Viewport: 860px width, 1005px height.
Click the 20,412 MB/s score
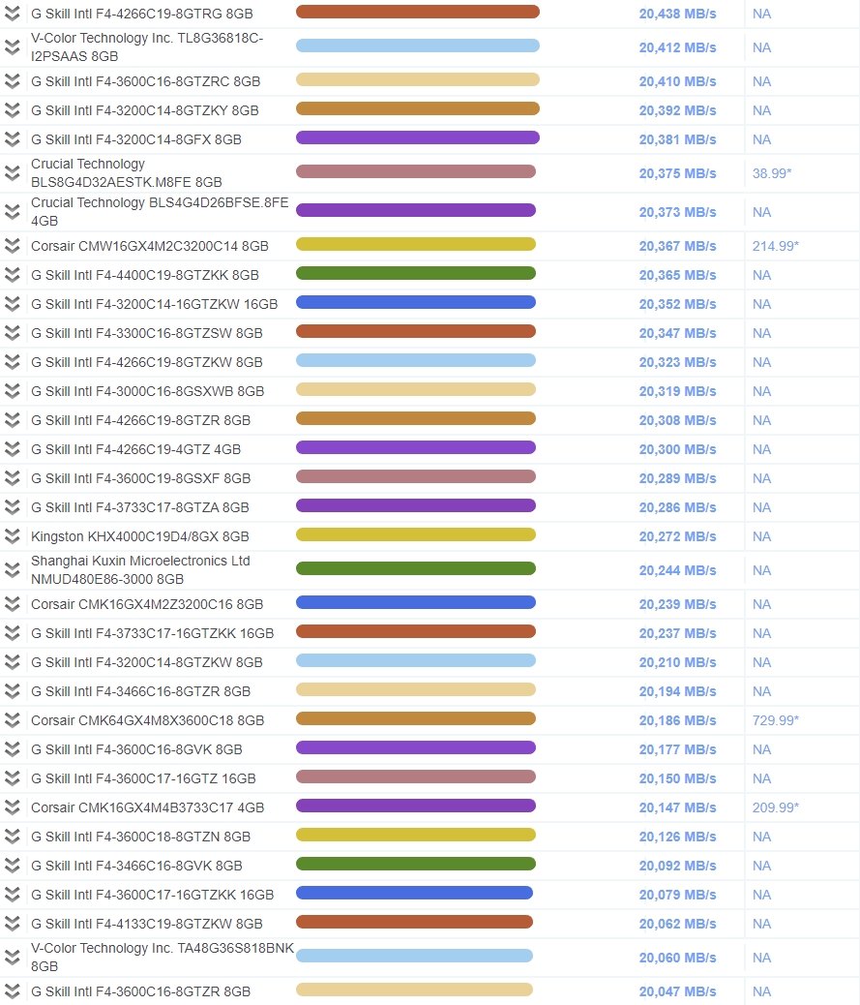point(677,47)
